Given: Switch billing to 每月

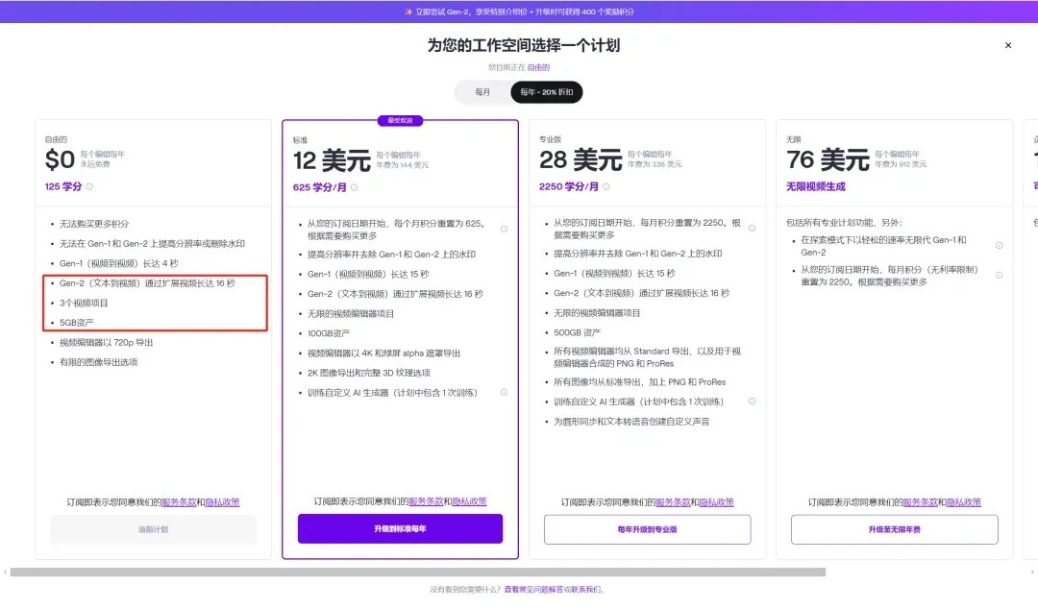Looking at the screenshot, I should [482, 92].
